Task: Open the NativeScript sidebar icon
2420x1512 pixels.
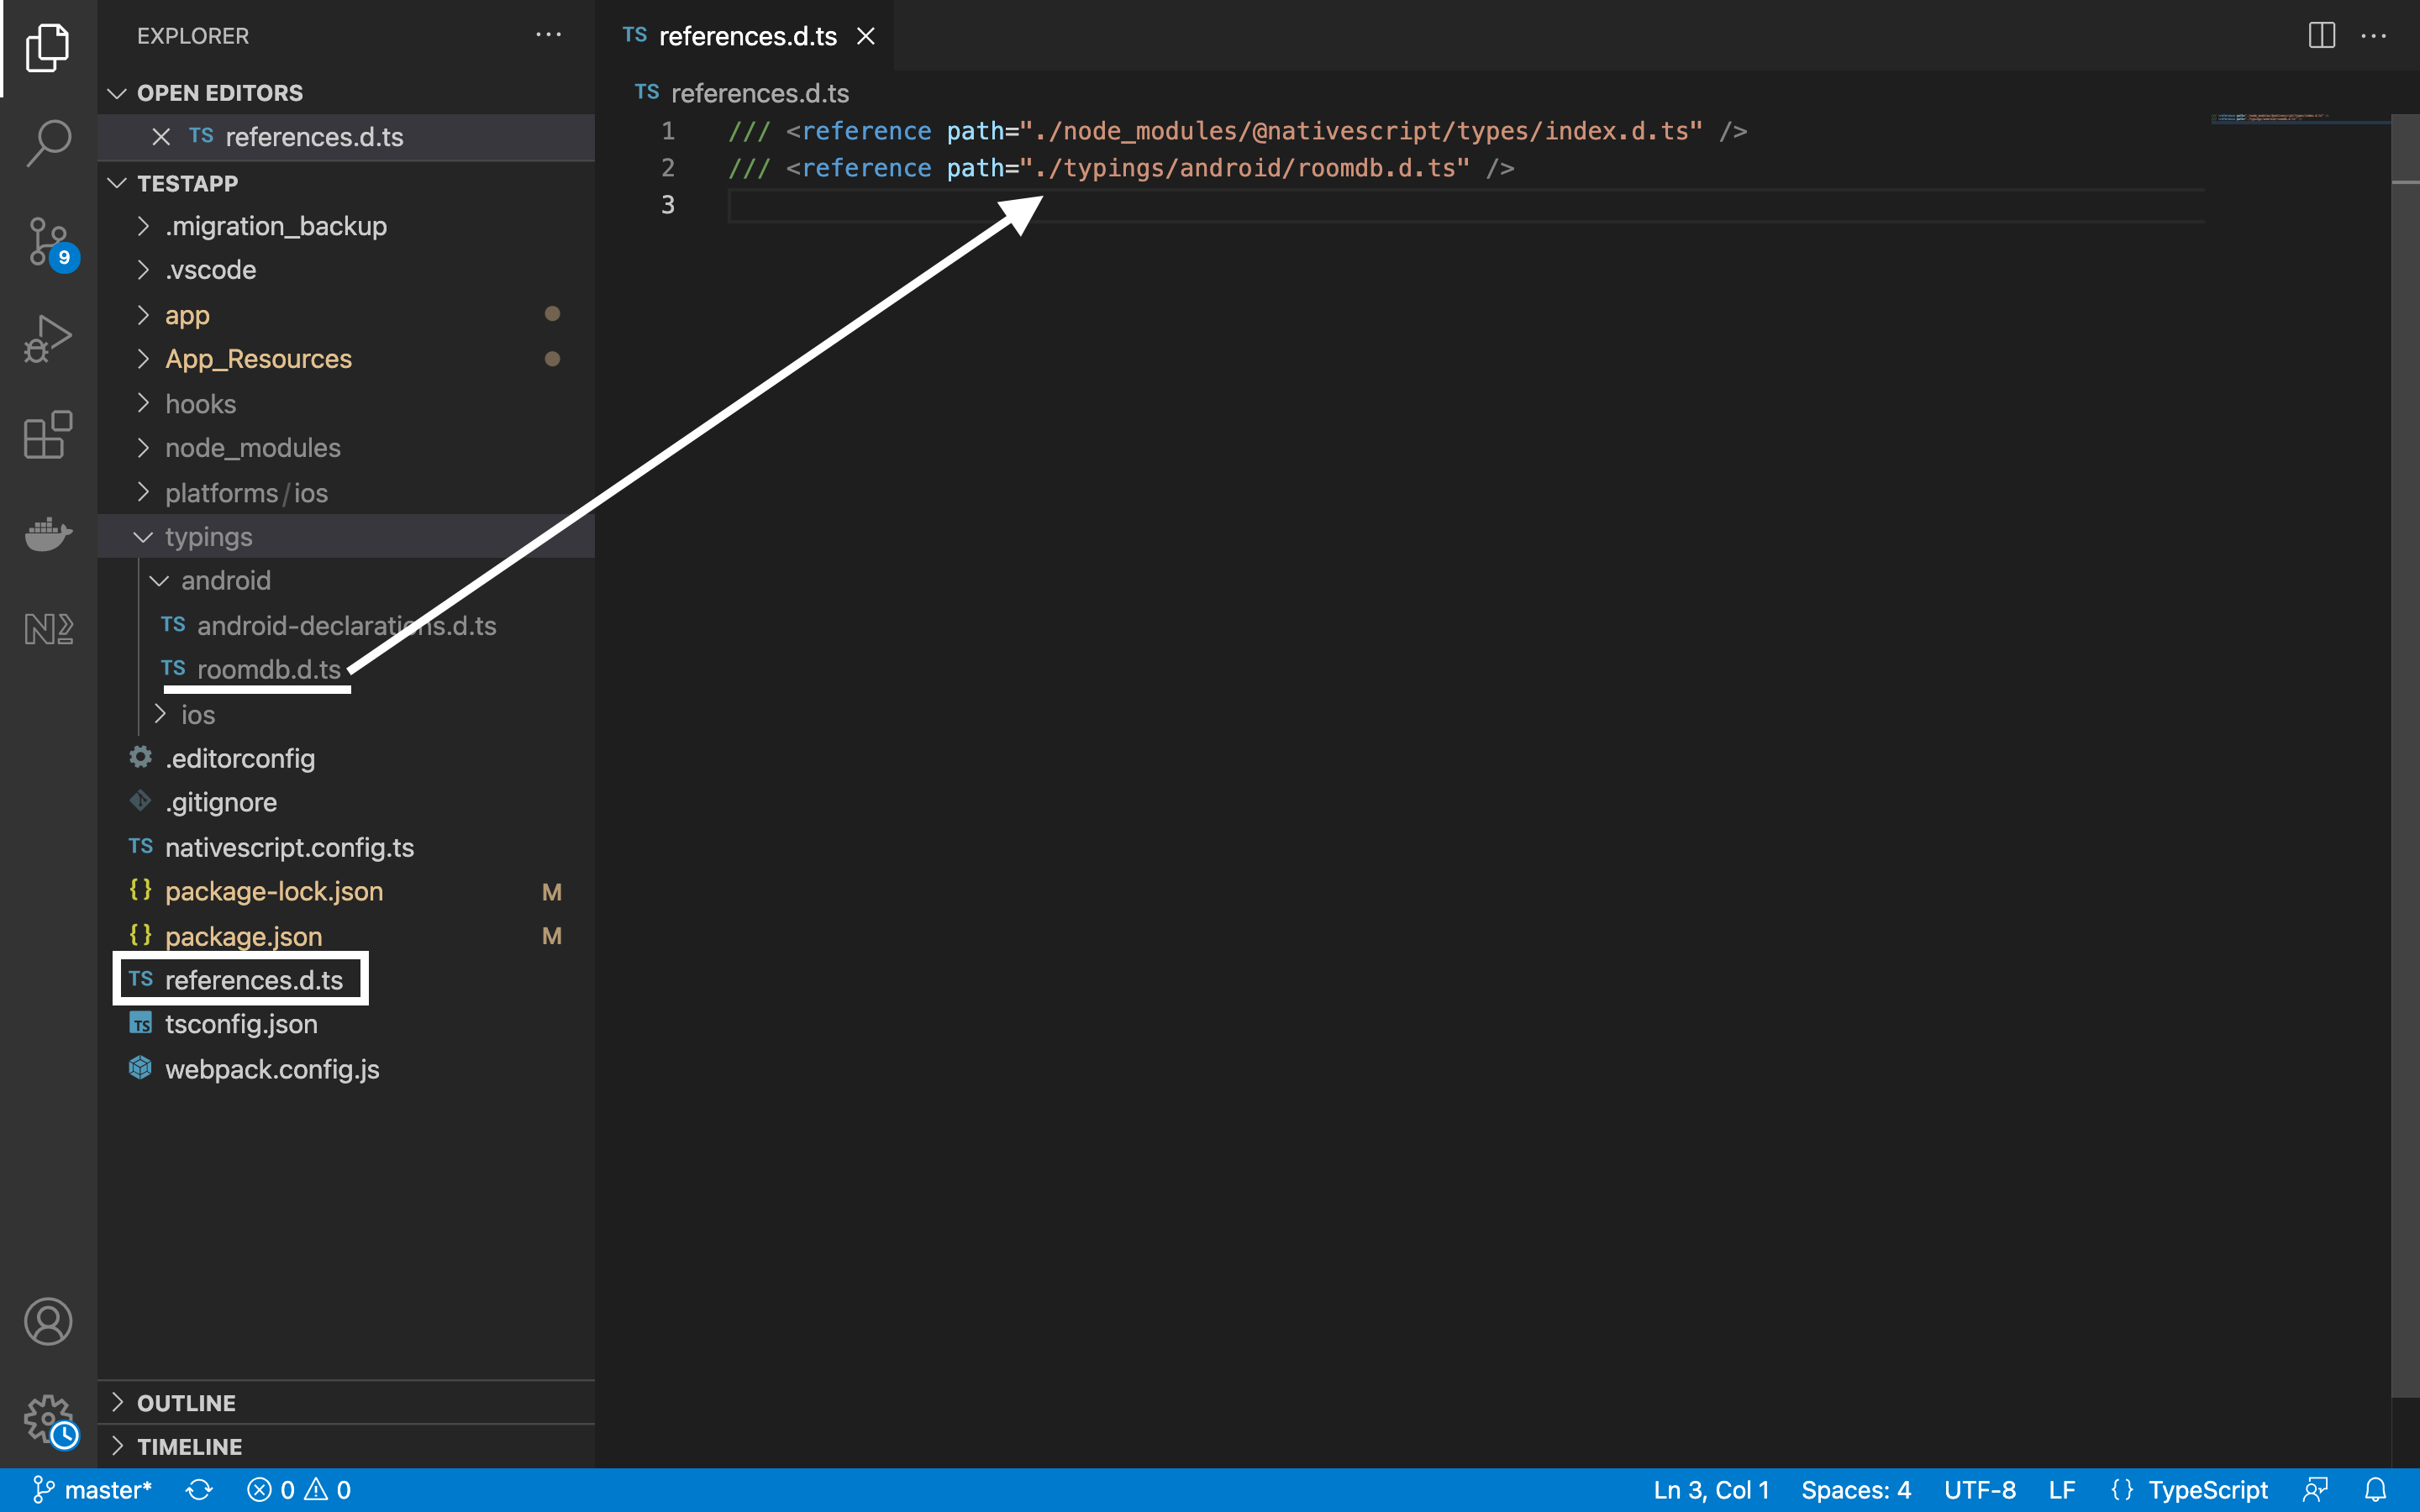Action: pos(48,628)
